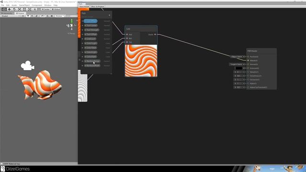Select the Twirl Center property pill
The height and width of the screenshot is (172, 306).
91,25
